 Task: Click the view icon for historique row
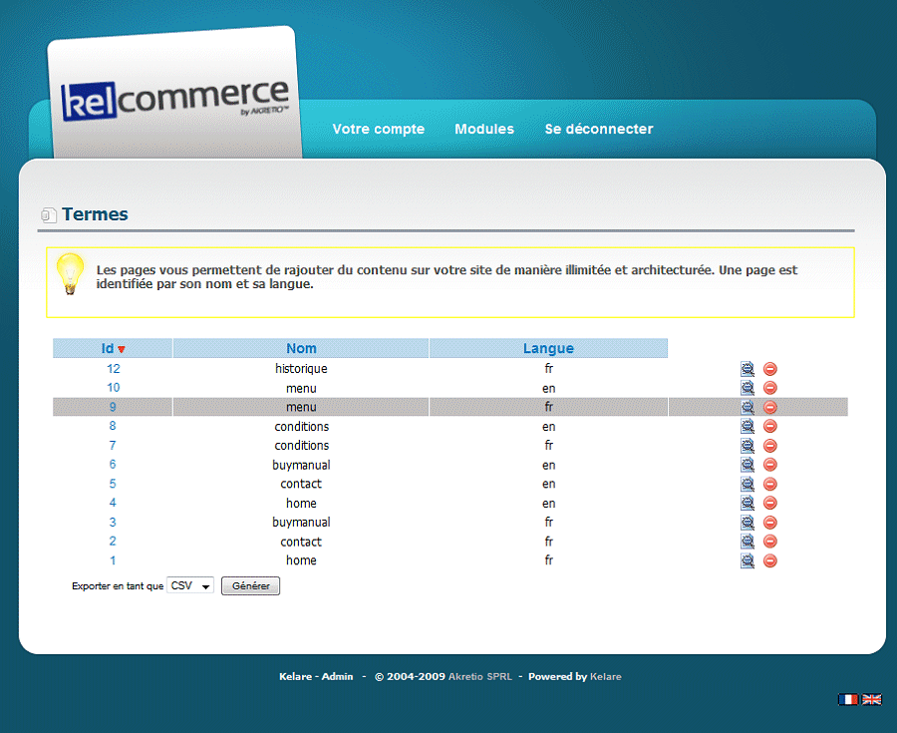[747, 369]
